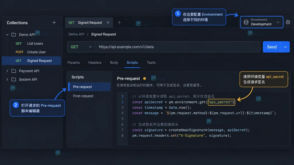Click the Payment API folder icon
The height and width of the screenshot is (165, 294).
(14, 71)
